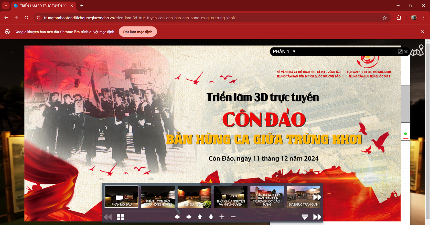View site information icon in address bar
Screen dimensions: 430x225
pyautogui.click(x=38, y=18)
